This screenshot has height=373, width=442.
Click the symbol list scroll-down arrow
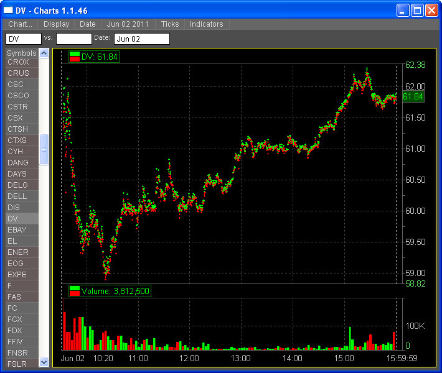click(44, 362)
